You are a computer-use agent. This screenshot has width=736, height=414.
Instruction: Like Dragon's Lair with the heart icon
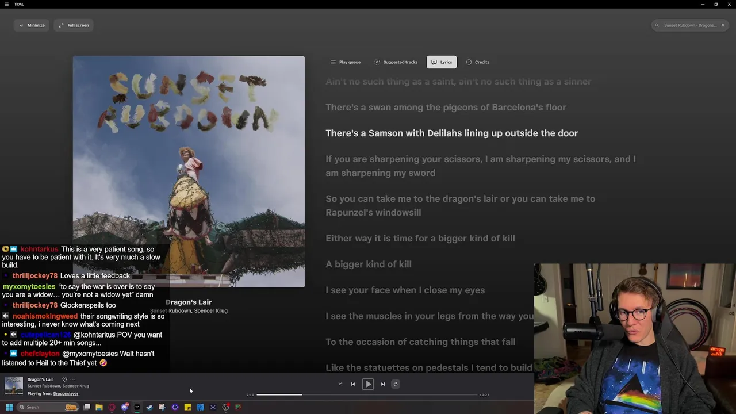coord(64,379)
